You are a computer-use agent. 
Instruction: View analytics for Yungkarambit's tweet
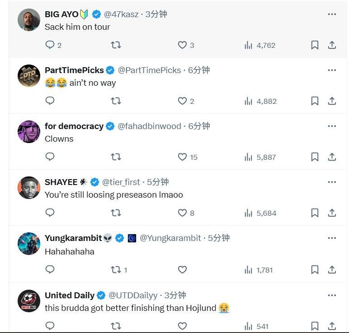[x=248, y=269]
